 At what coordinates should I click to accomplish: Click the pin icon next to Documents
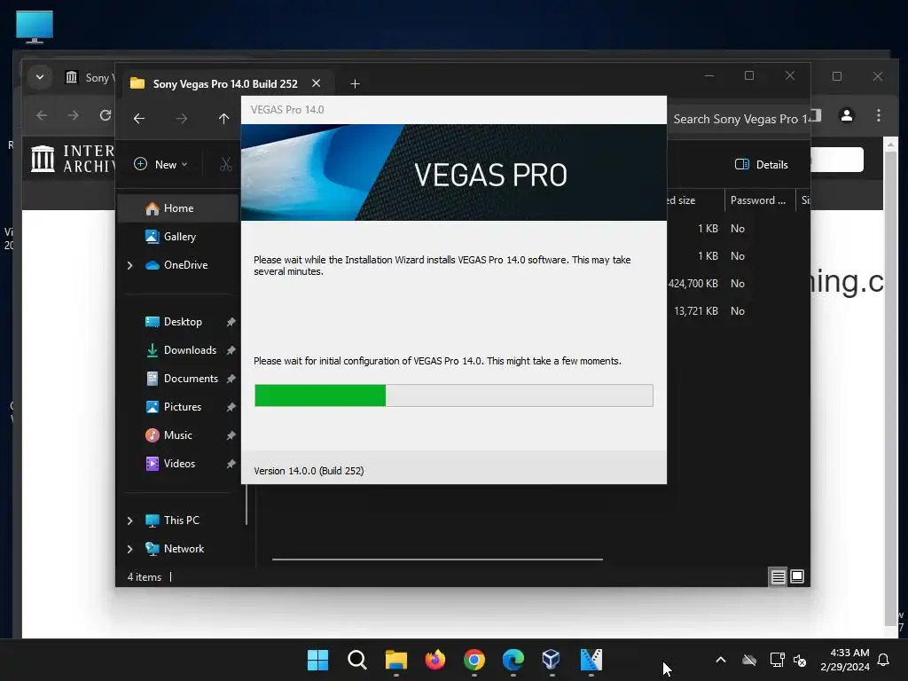pyautogui.click(x=231, y=379)
